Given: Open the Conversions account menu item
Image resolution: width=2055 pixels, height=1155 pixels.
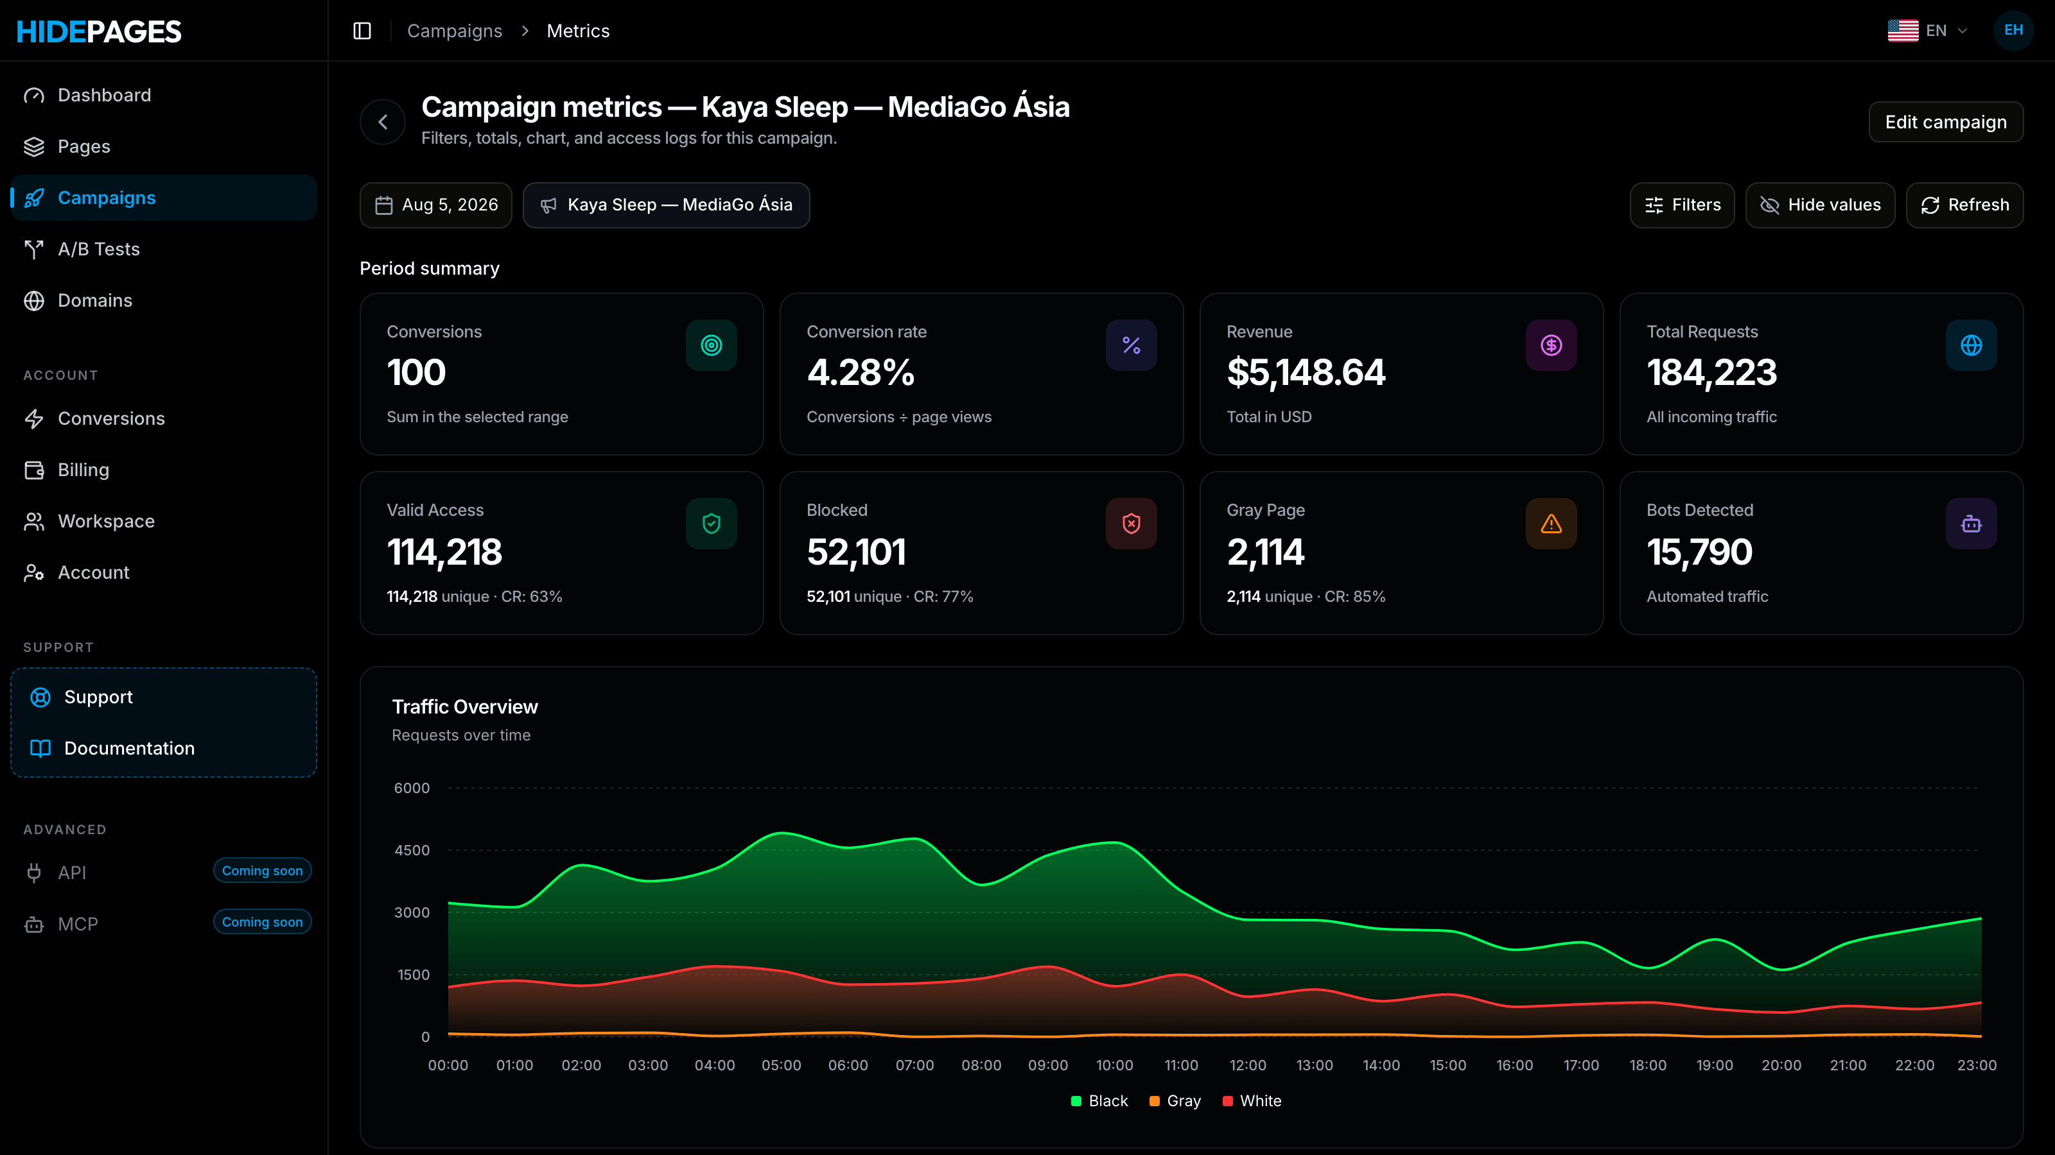Looking at the screenshot, I should pyautogui.click(x=164, y=419).
